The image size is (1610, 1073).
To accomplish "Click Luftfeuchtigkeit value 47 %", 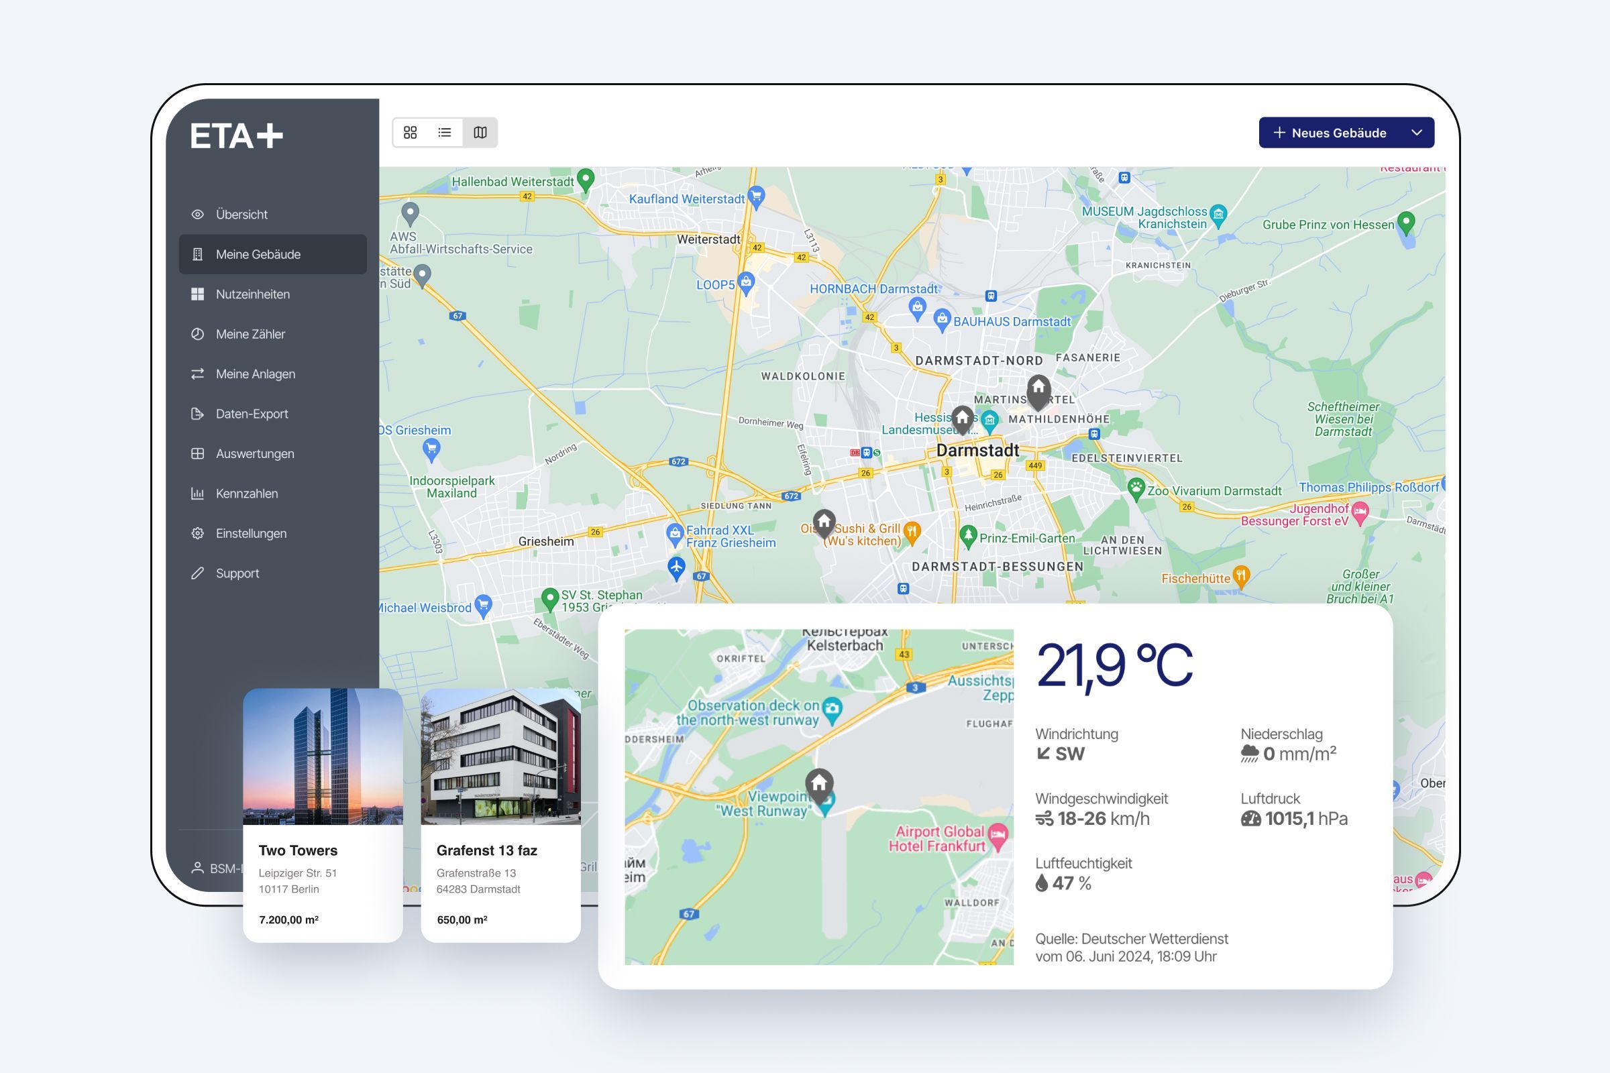I will pyautogui.click(x=1064, y=883).
